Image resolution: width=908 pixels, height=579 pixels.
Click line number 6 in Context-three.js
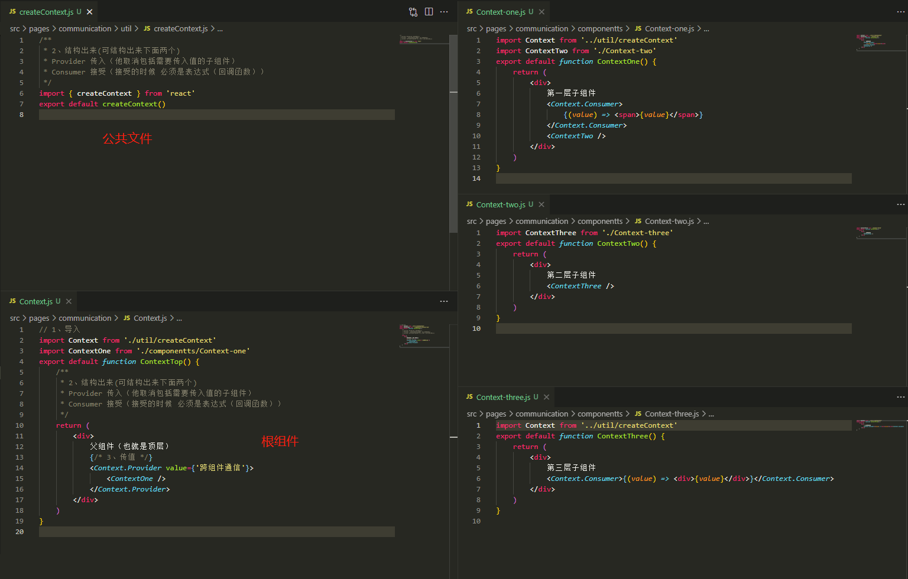(478, 479)
